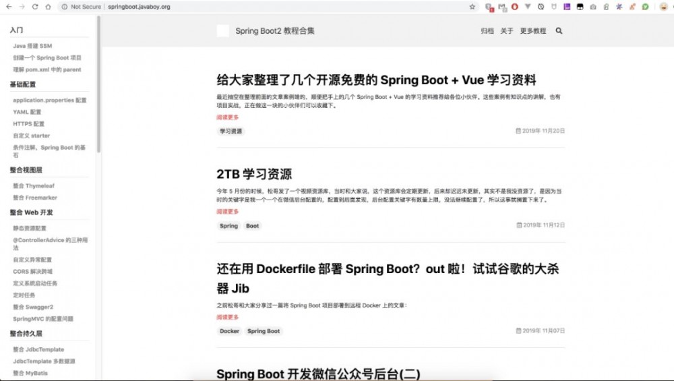Click the extension icon with red badge
This screenshot has width=674, height=381.
tap(489, 7)
